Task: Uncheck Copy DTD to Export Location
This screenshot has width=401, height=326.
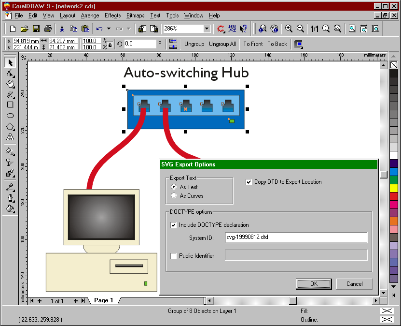Action: (249, 182)
